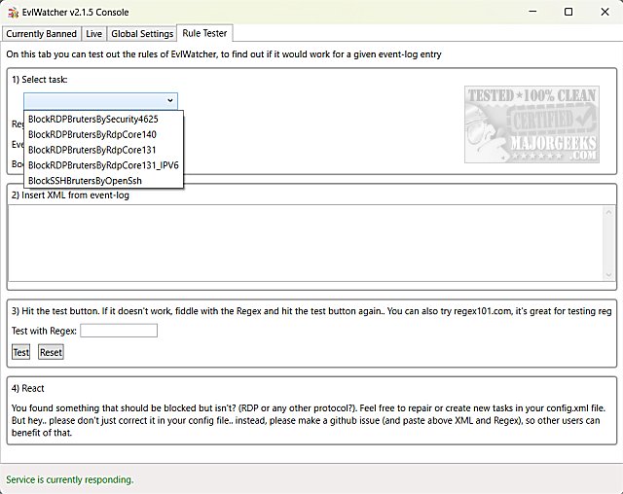Click the EvlWatcher app icon in title bar
The image size is (623, 494).
coord(13,13)
